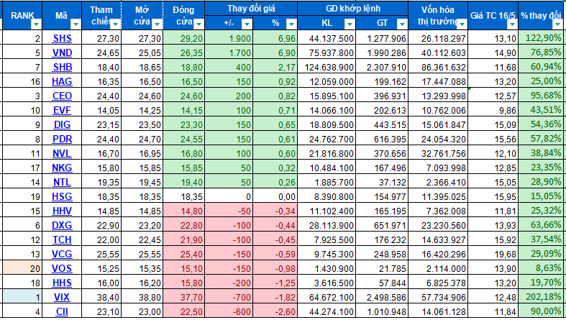Select the highlighted rank 20 cell
This screenshot has height=320, width=566.
point(22,268)
